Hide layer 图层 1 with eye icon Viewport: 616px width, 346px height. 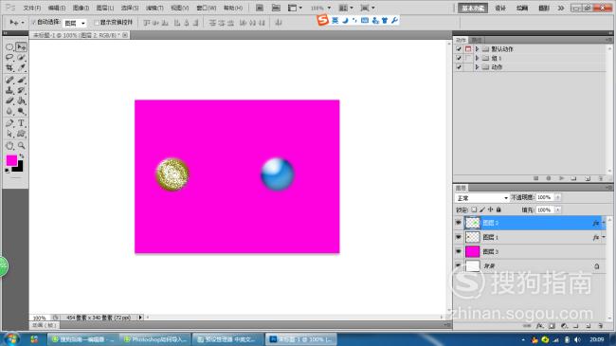(458, 237)
